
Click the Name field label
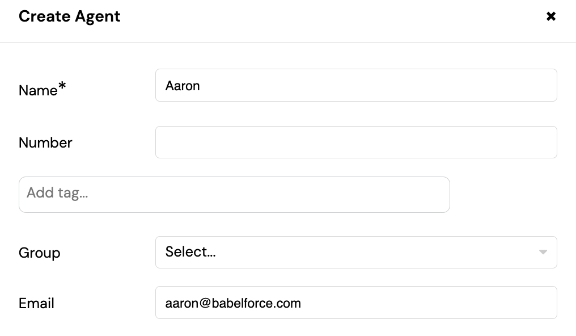click(x=38, y=90)
